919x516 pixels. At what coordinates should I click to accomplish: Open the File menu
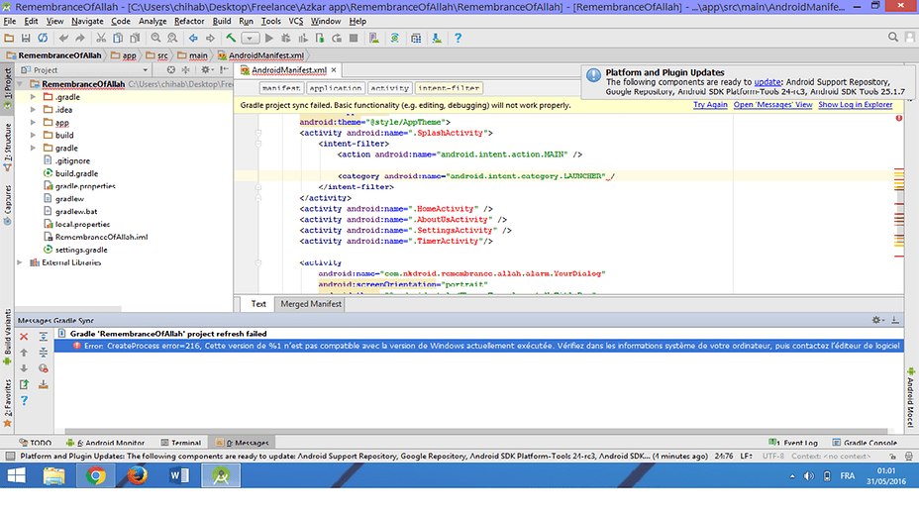tap(9, 21)
